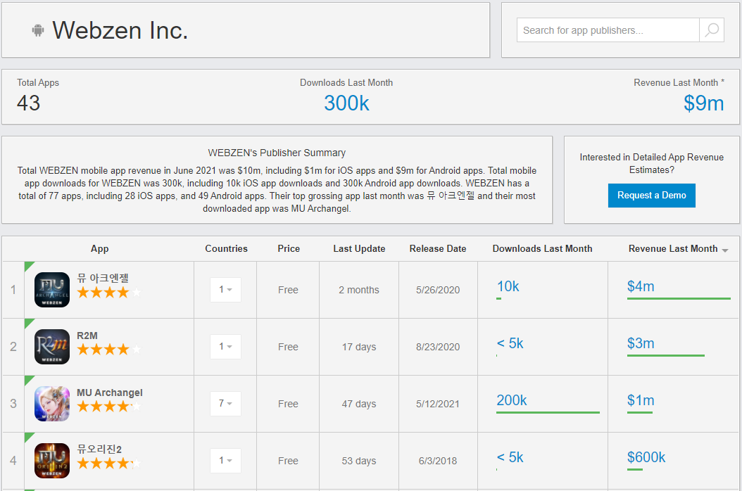
Task: Click the green revenue bar under $4m
Action: 679,298
